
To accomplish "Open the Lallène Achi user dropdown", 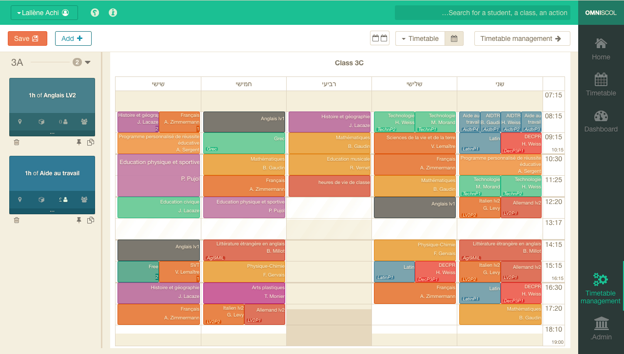I will pos(44,13).
